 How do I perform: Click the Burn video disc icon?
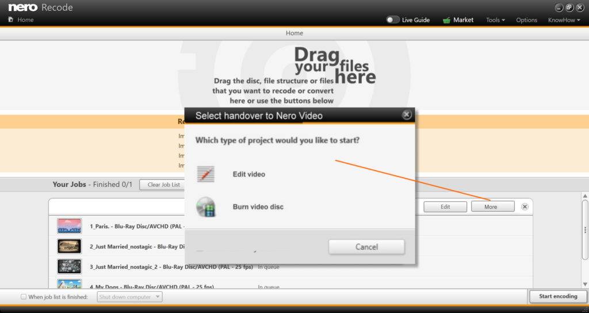[x=206, y=207]
